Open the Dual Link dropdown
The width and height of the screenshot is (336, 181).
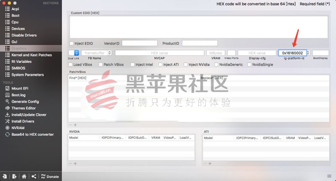click(74, 53)
